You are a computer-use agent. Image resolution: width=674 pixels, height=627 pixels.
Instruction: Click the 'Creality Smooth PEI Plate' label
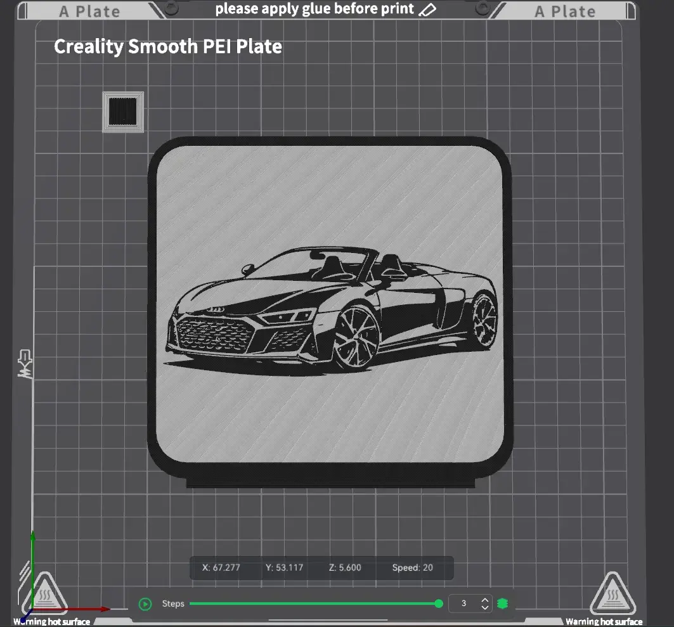click(168, 47)
